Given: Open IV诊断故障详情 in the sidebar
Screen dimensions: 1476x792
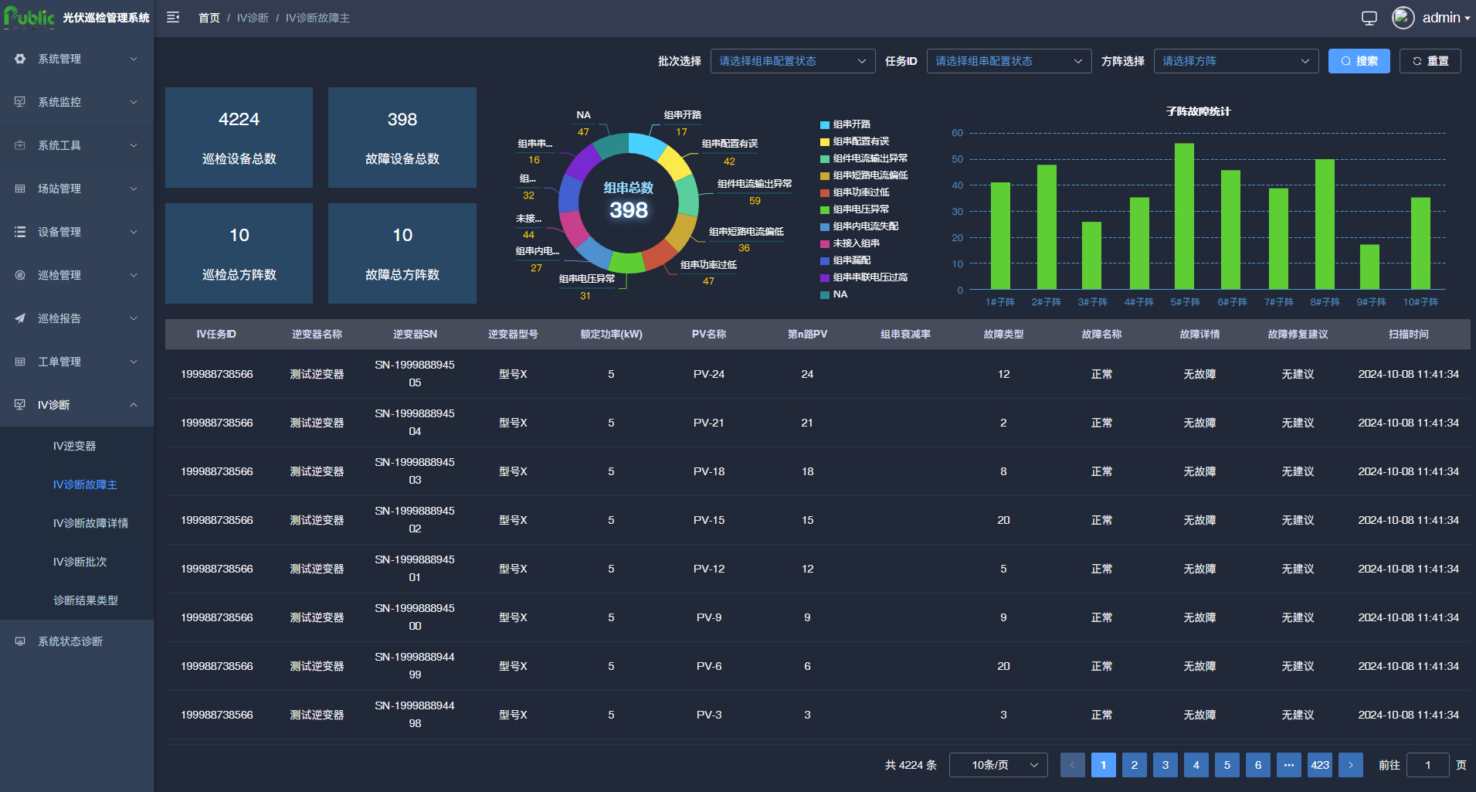Looking at the screenshot, I should click(x=90, y=523).
